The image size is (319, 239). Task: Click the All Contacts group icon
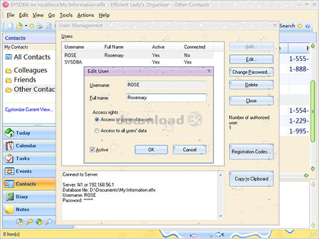8,57
